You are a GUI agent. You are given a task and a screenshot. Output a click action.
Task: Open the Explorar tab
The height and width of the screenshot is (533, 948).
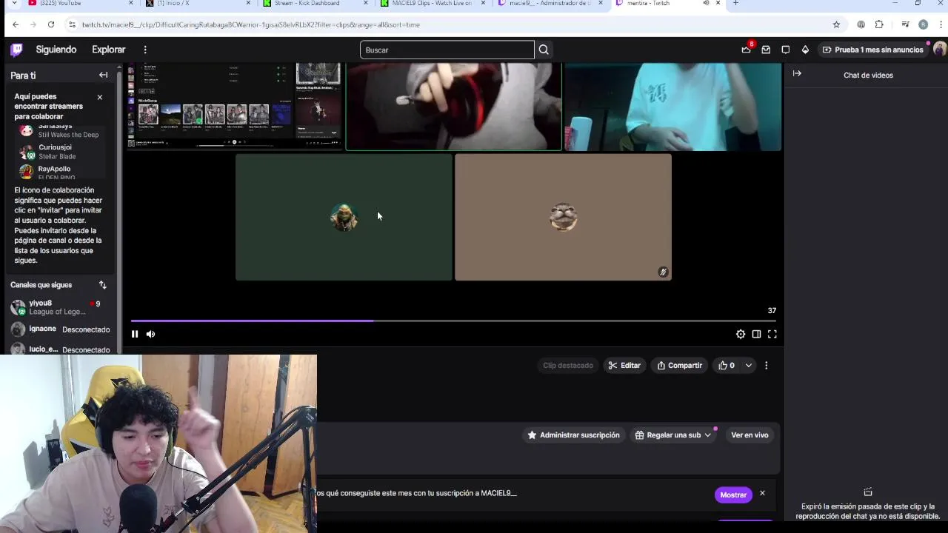(109, 50)
